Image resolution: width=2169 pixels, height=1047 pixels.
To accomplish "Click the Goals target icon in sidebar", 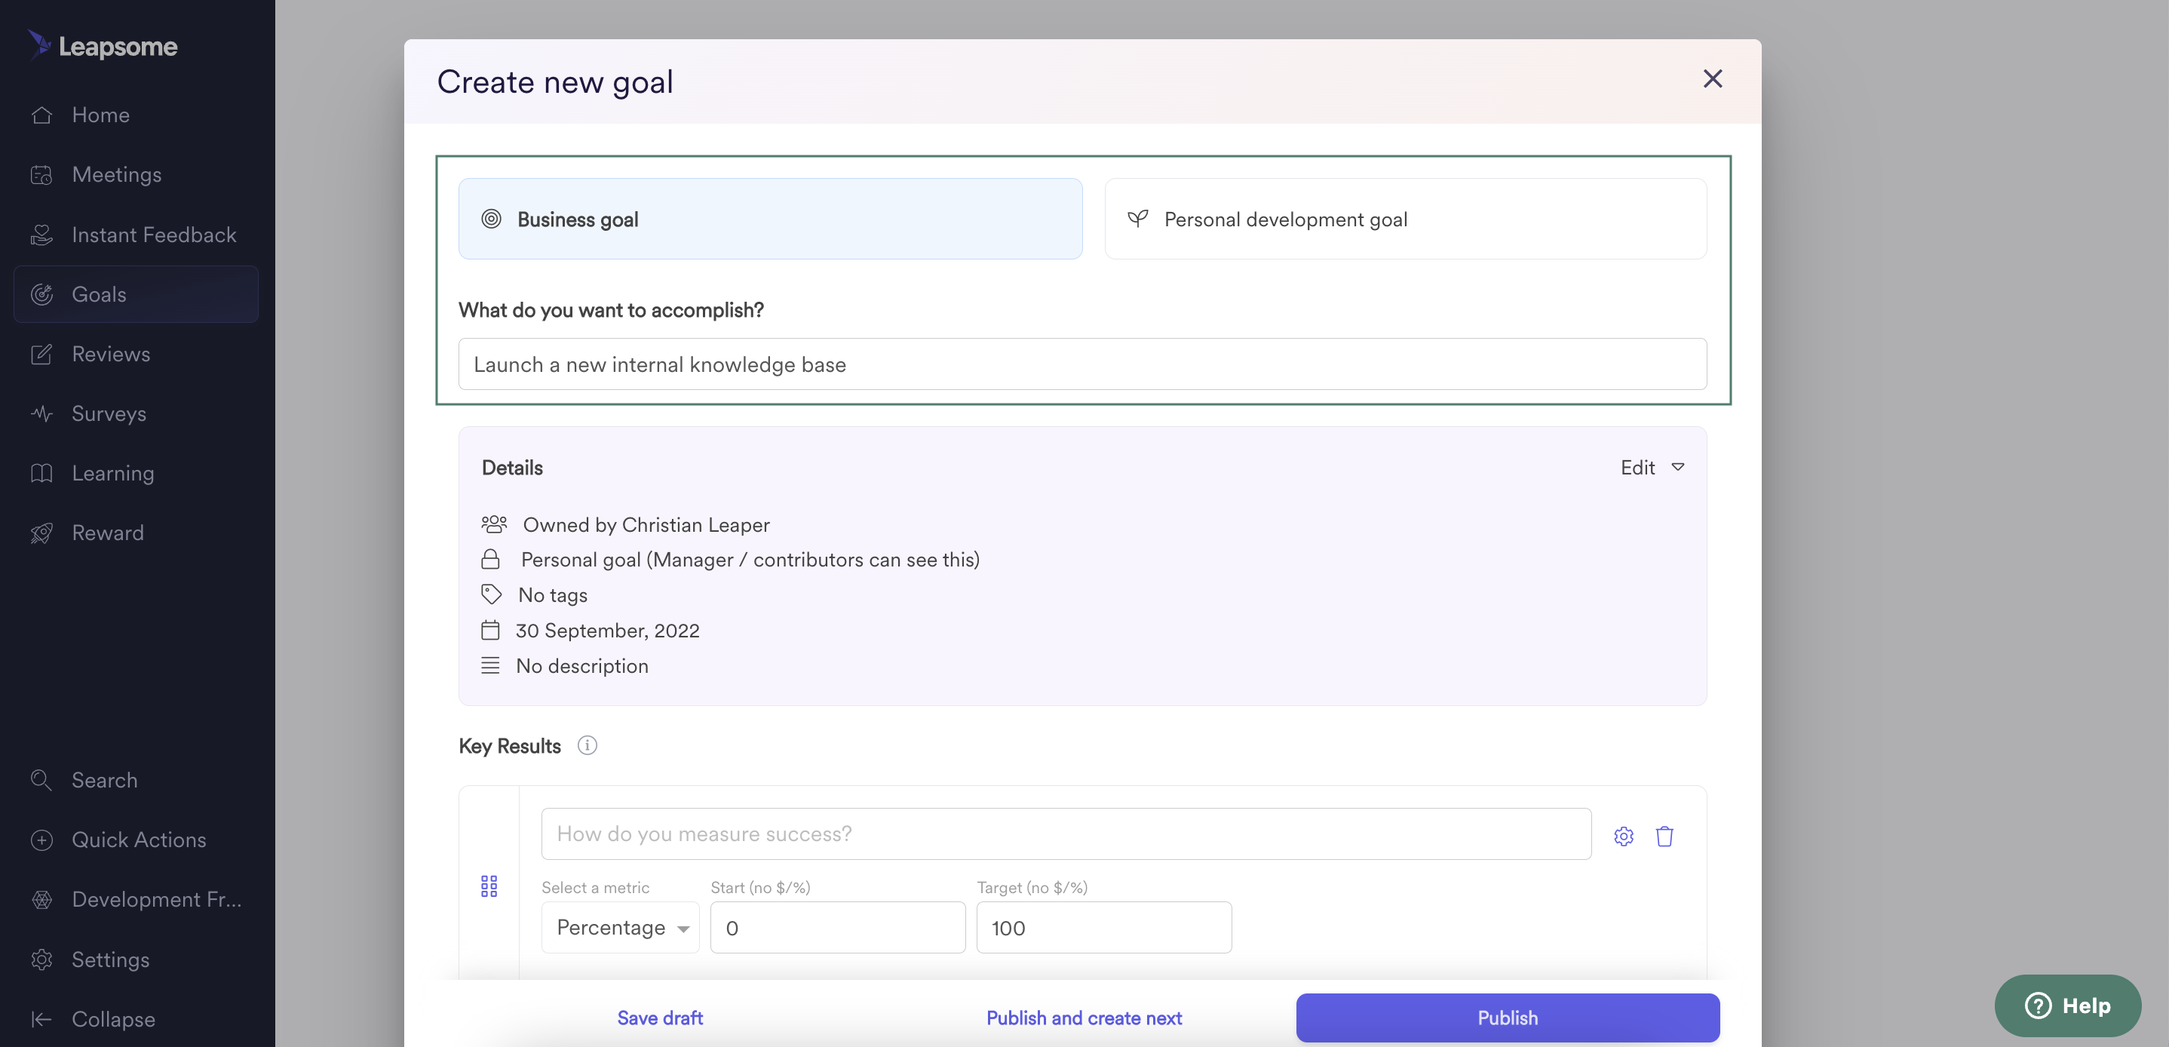I will coord(41,295).
